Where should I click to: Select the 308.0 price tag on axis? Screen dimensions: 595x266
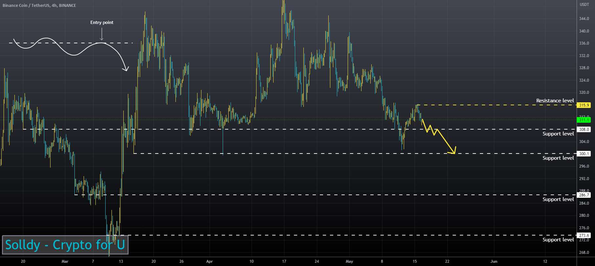[x=584, y=129]
